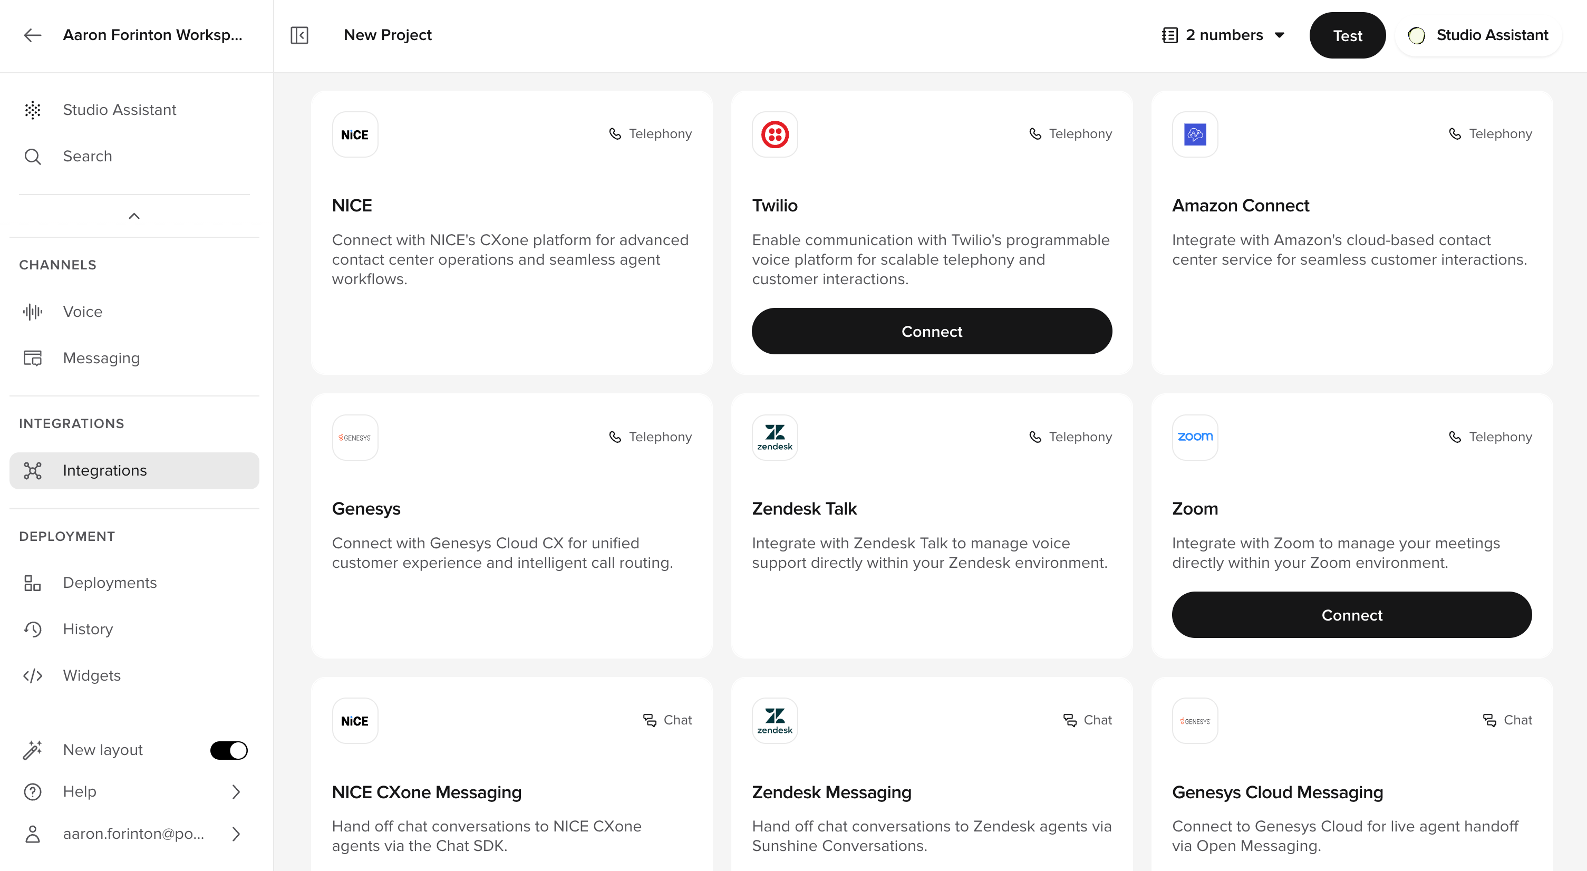Click the Amazon Connect logo icon
The image size is (1587, 871).
1195,134
